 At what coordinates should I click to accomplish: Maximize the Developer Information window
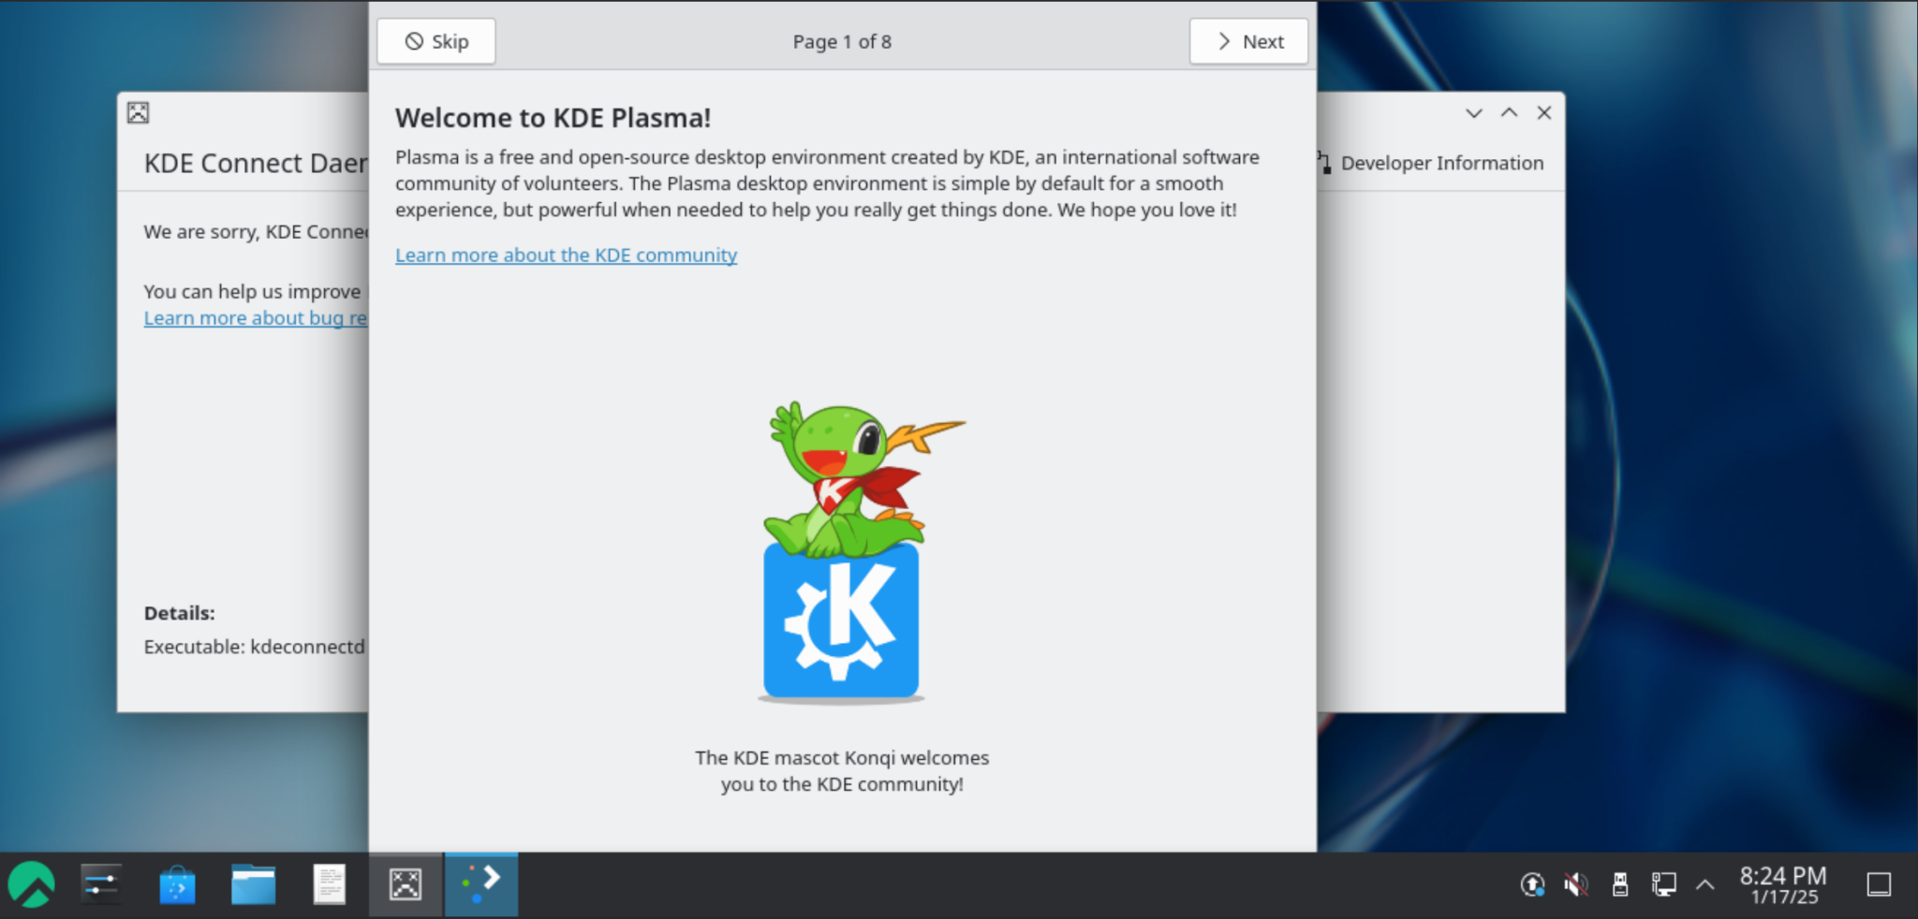click(1509, 112)
